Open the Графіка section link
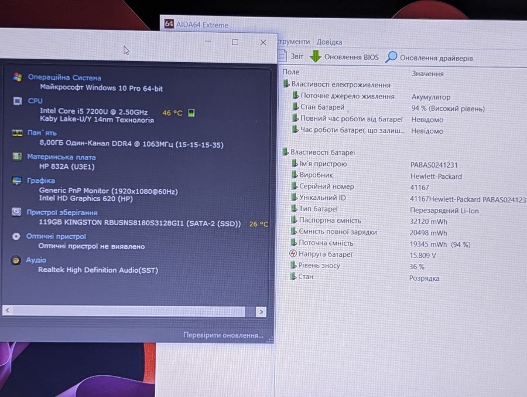Image resolution: width=527 pixels, height=397 pixels. click(41, 181)
